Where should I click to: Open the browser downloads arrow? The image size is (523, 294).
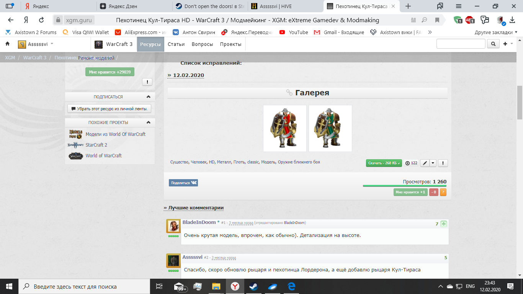pyautogui.click(x=512, y=20)
